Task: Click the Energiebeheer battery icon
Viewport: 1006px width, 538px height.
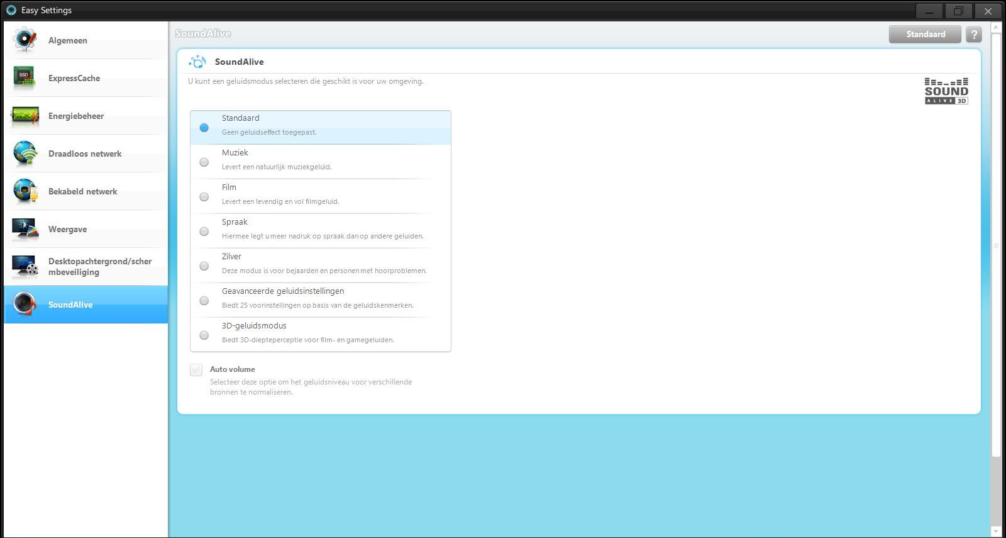Action: (25, 116)
